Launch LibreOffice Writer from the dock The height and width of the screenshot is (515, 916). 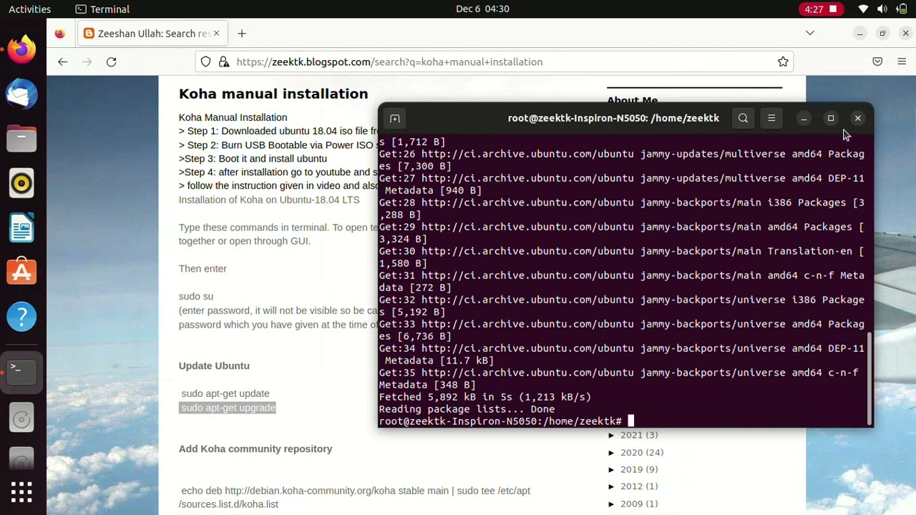(x=21, y=227)
